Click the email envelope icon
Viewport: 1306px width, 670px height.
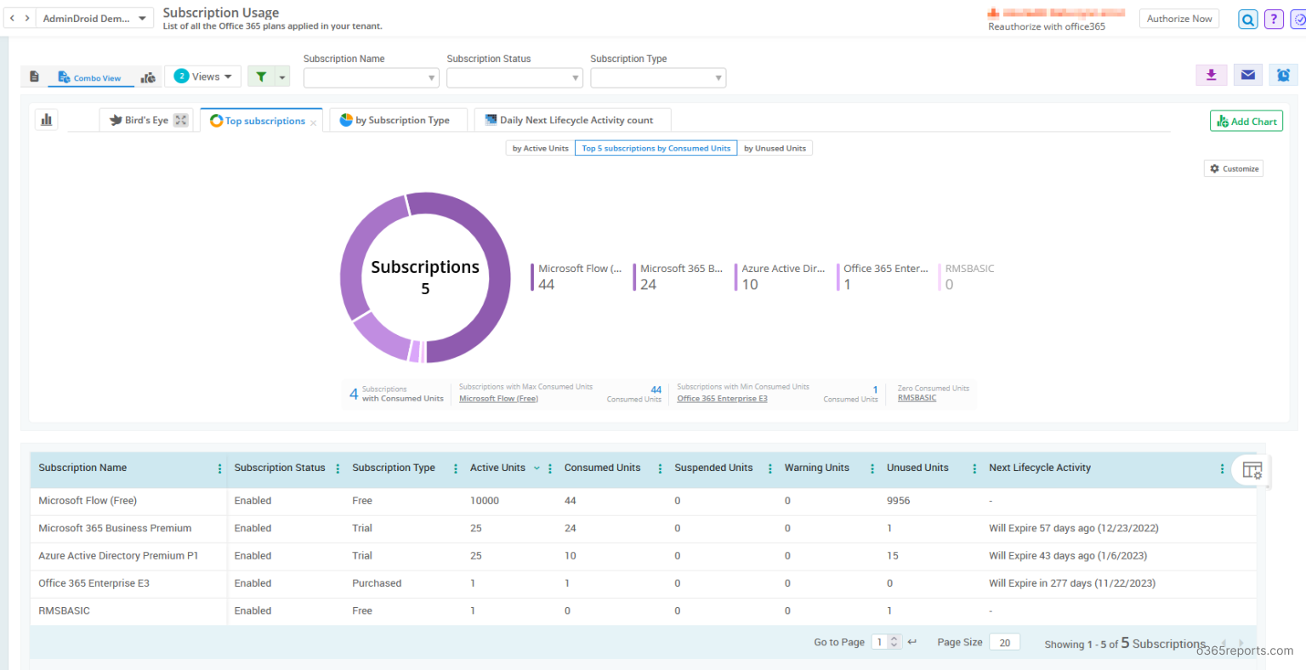[x=1247, y=75]
